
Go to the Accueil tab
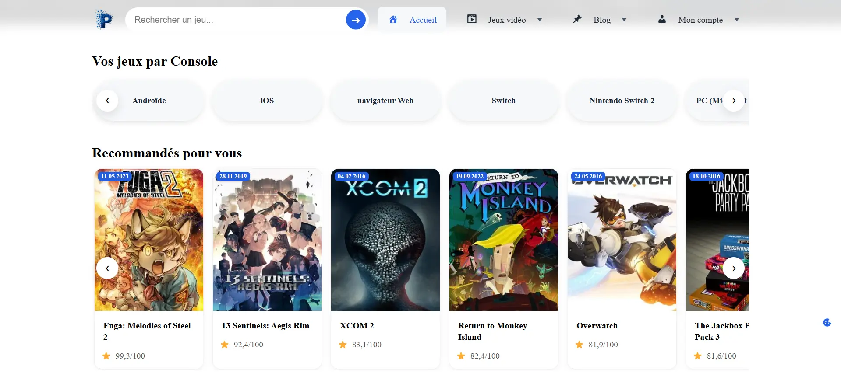(x=423, y=20)
